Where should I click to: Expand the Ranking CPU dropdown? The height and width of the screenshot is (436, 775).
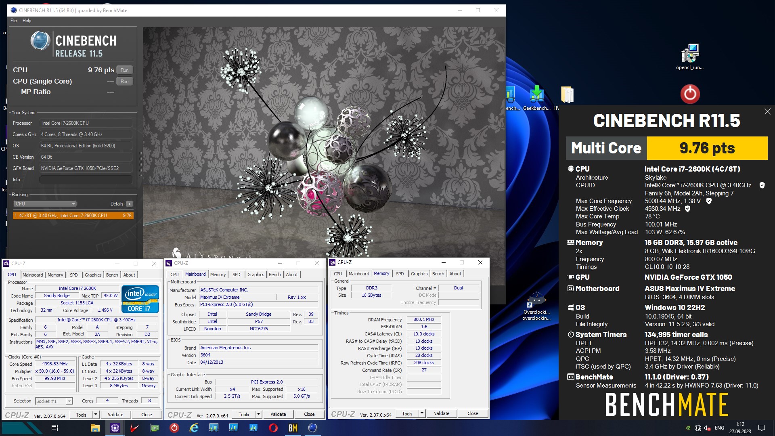click(x=45, y=204)
